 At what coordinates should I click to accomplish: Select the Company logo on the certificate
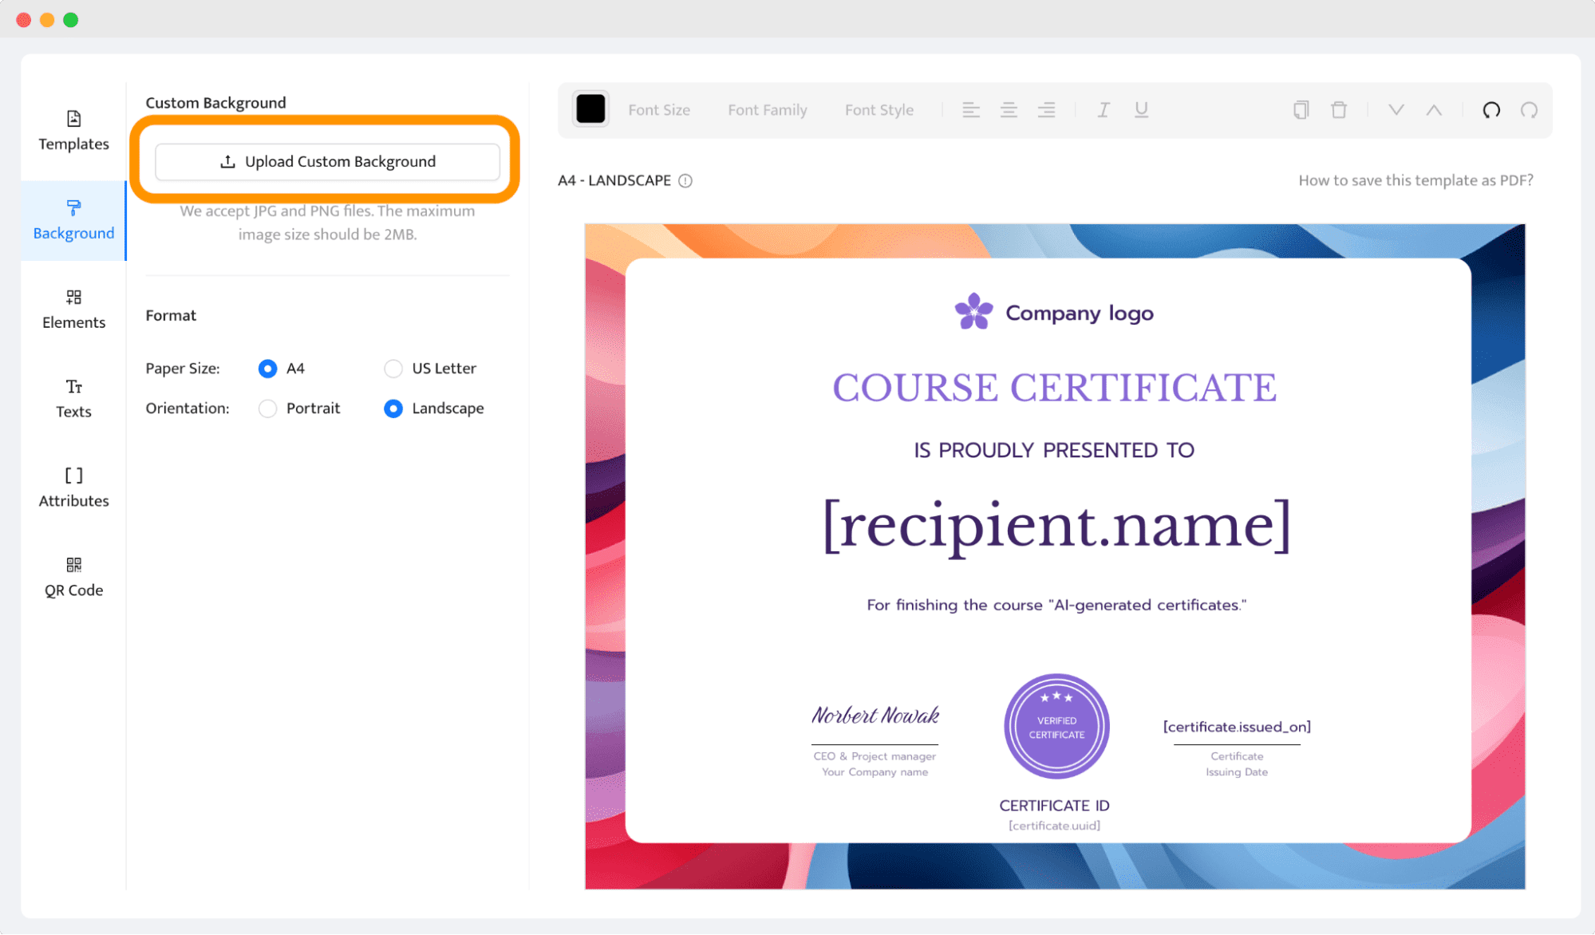point(1054,312)
